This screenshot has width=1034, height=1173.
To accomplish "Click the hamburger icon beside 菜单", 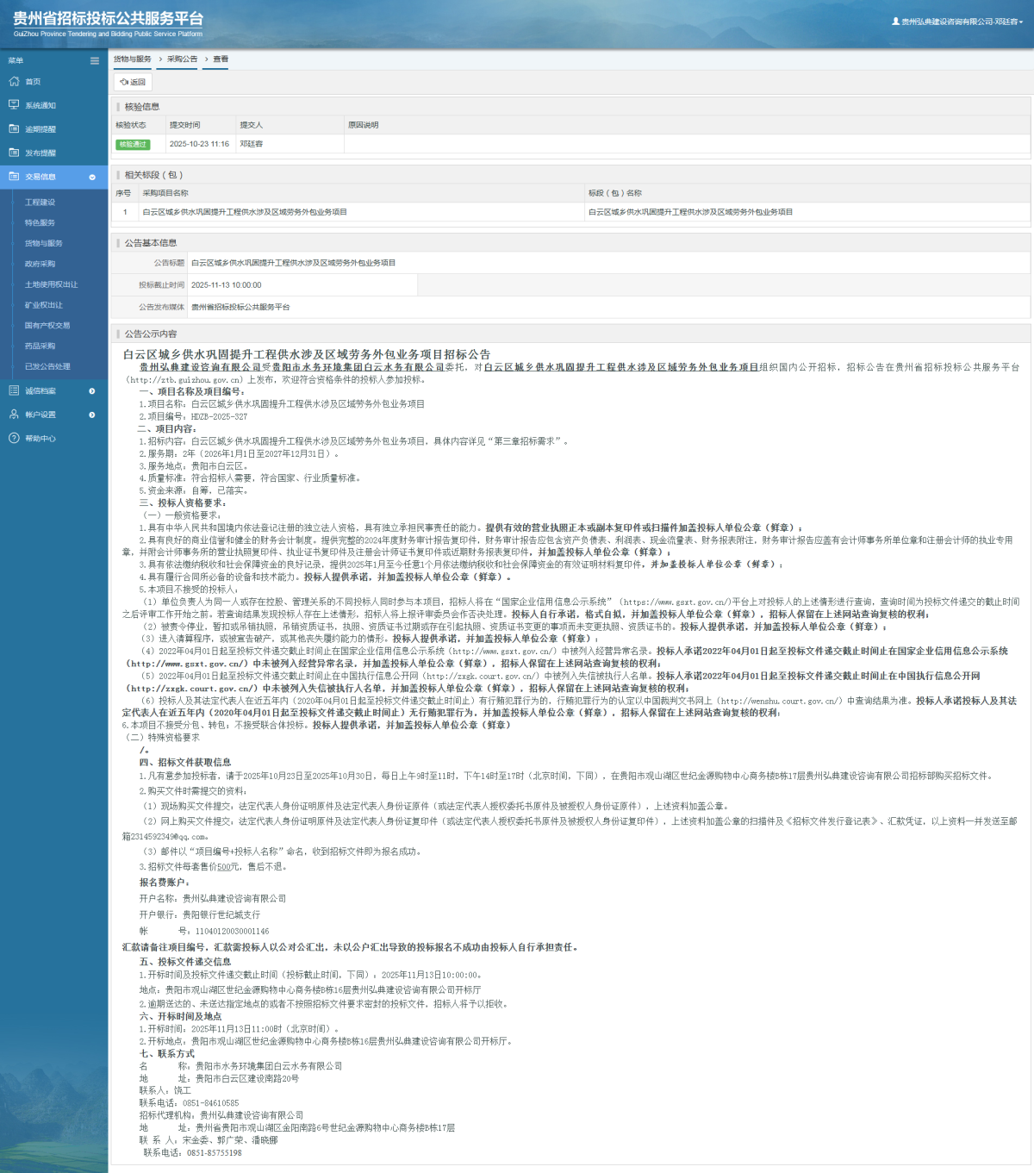I will coord(95,60).
